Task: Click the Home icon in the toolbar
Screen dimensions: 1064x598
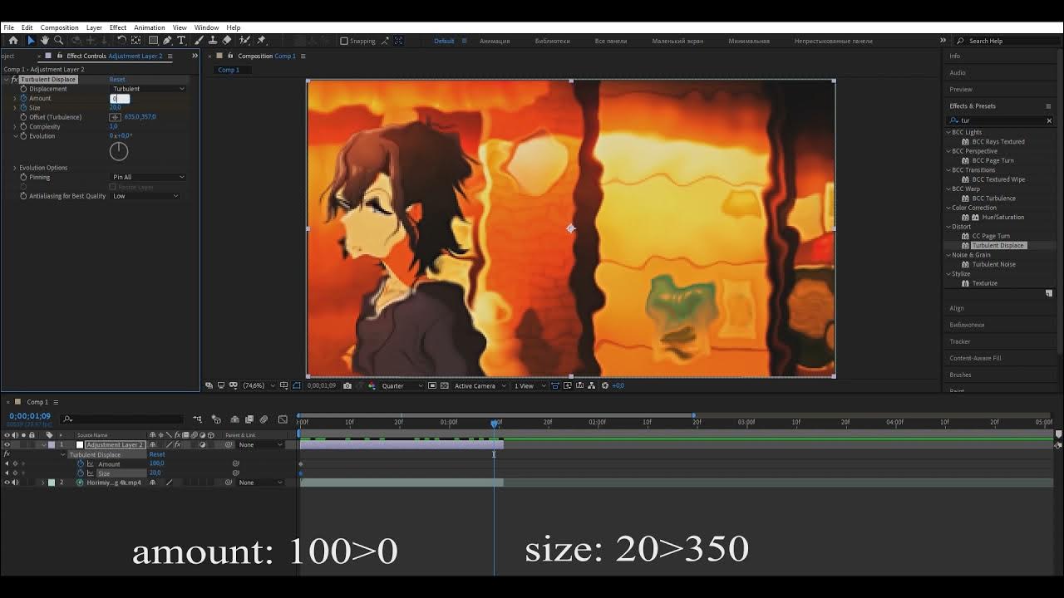Action: [x=13, y=40]
